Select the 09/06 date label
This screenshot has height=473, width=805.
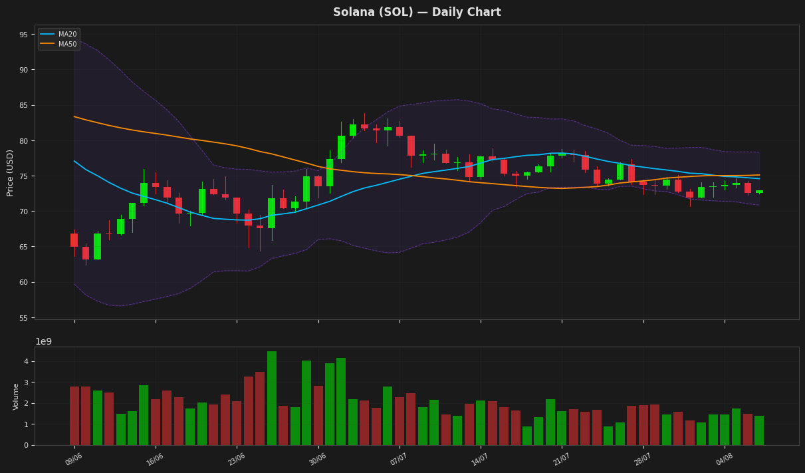point(73,460)
